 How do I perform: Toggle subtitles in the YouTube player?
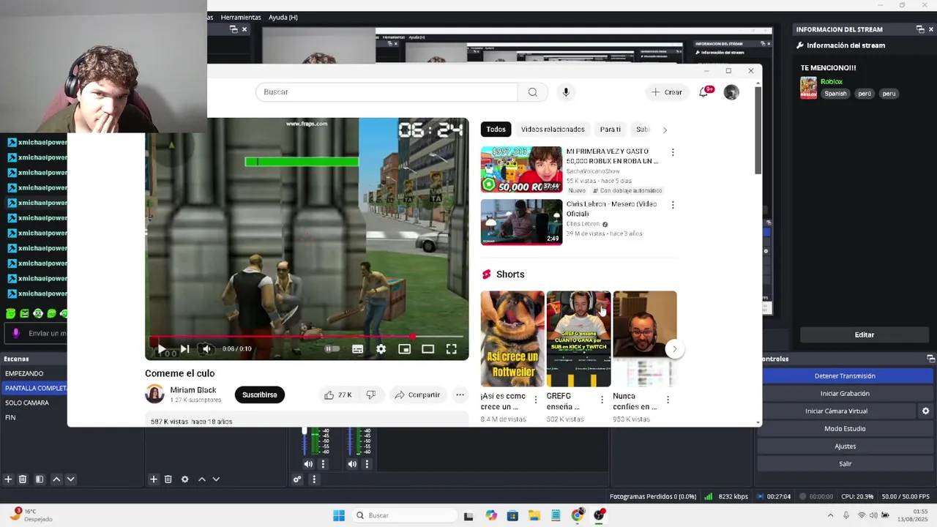tap(357, 349)
